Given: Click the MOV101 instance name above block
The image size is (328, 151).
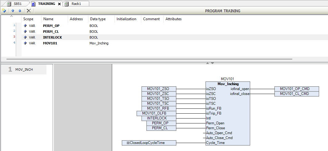Looking at the screenshot, I should (228, 79).
